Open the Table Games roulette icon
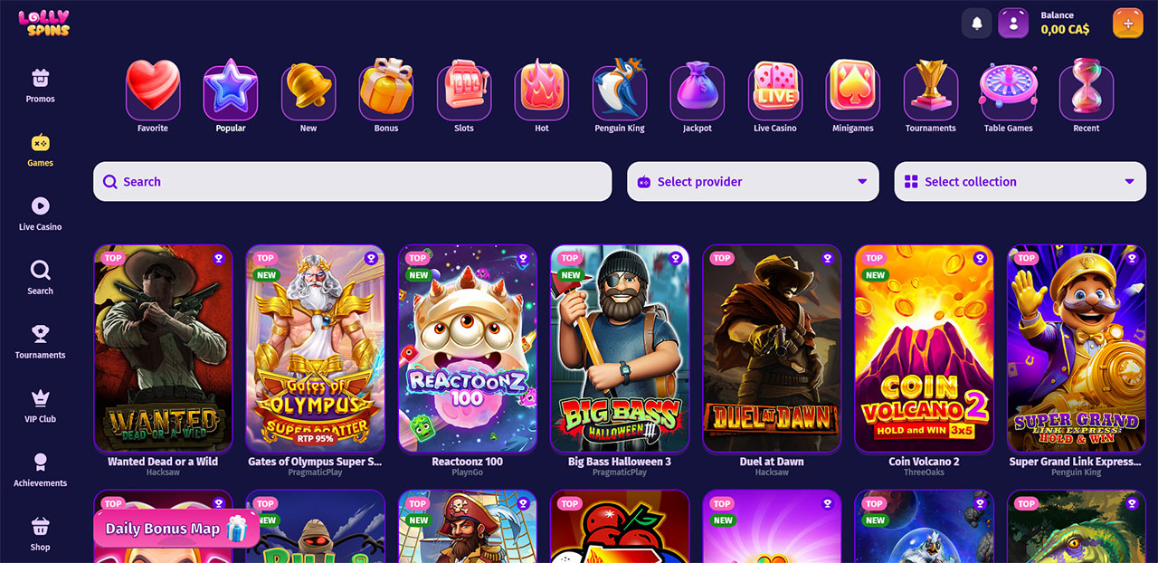The height and width of the screenshot is (563, 1158). [x=1009, y=91]
